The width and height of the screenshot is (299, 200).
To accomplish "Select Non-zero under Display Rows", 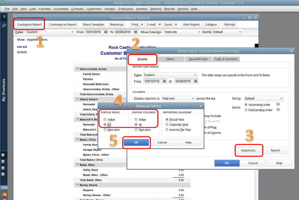I will tap(105, 130).
